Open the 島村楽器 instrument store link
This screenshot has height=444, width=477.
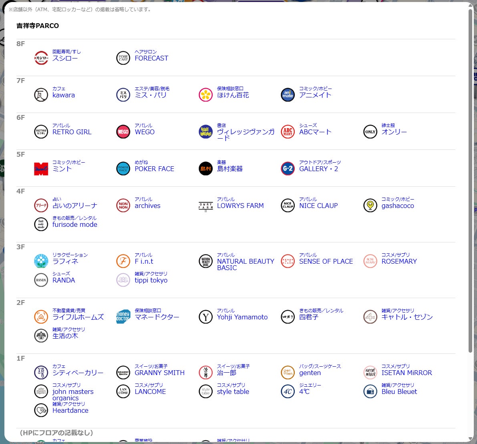229,169
